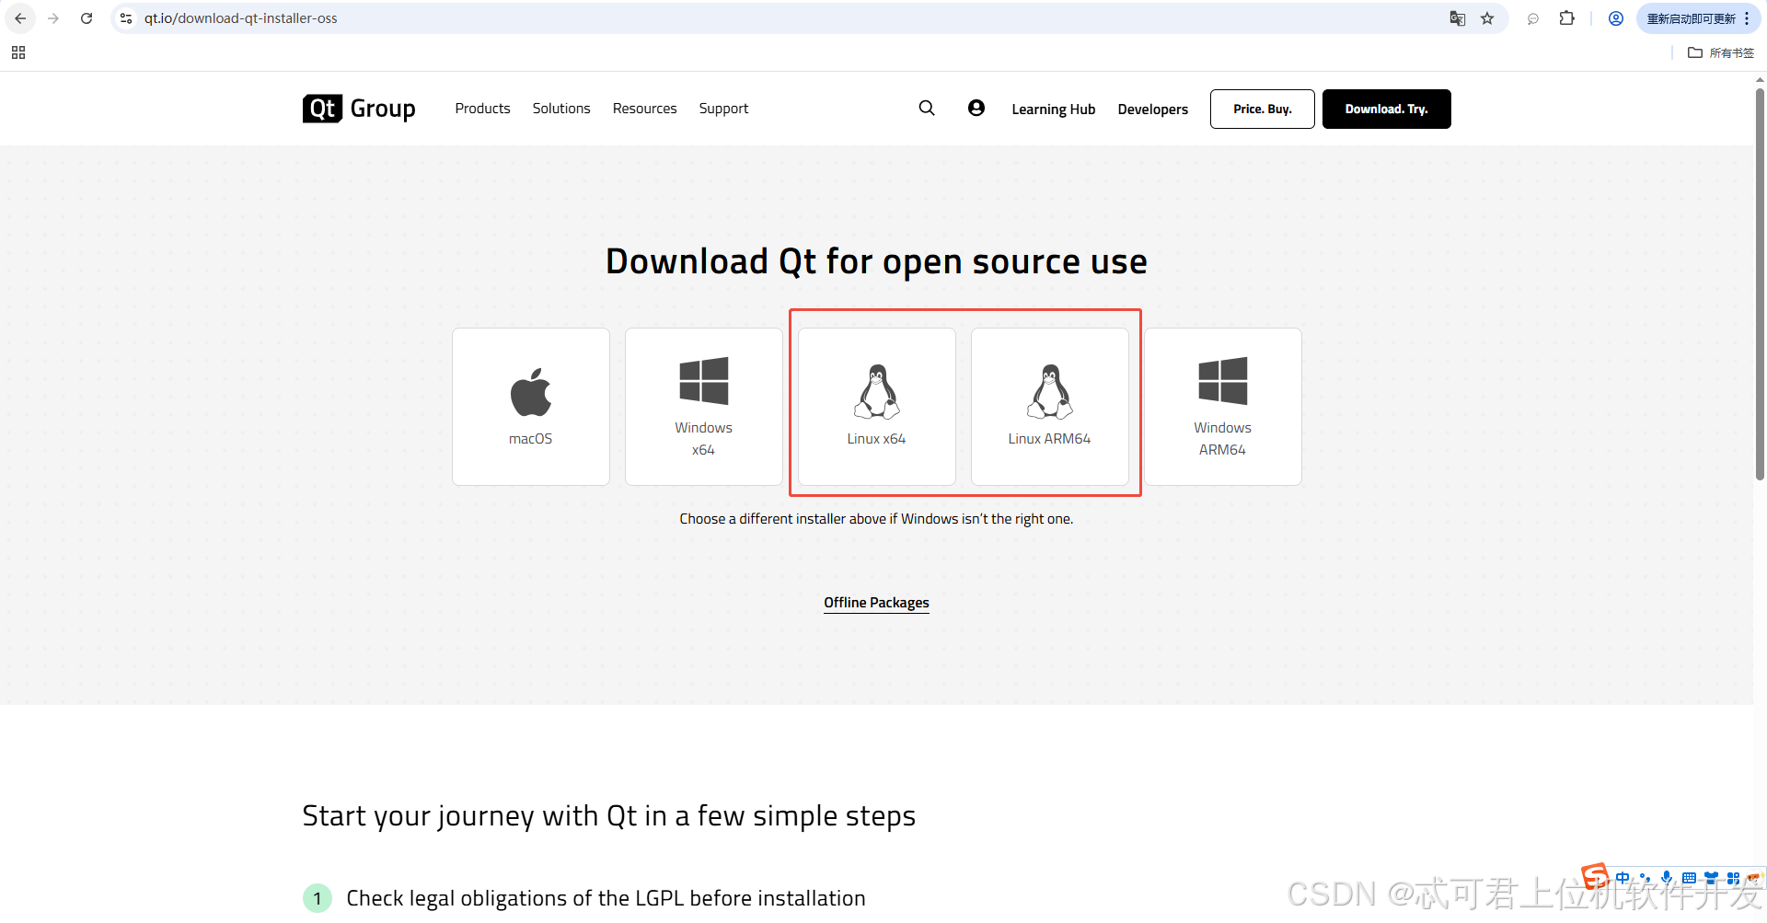Image resolution: width=1767 pixels, height=923 pixels.
Task: Select the Windows x64 installer card
Action: pyautogui.click(x=704, y=407)
